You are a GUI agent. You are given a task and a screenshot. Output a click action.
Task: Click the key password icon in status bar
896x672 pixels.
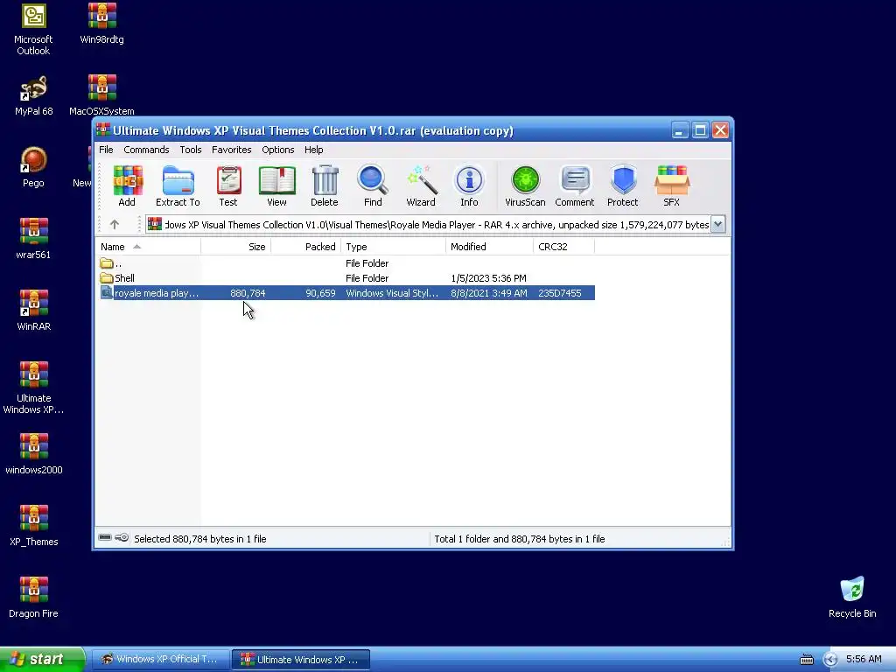coord(122,538)
